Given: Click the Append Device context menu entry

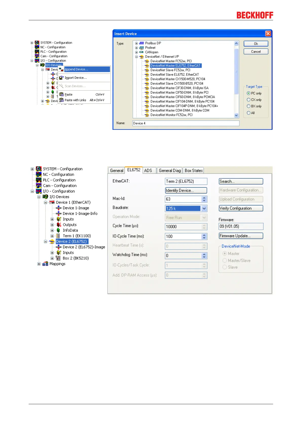Looking at the screenshot, I should coord(84,69).
